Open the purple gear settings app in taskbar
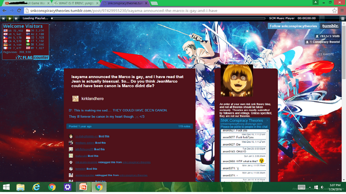346x194 pixels. click(x=67, y=187)
